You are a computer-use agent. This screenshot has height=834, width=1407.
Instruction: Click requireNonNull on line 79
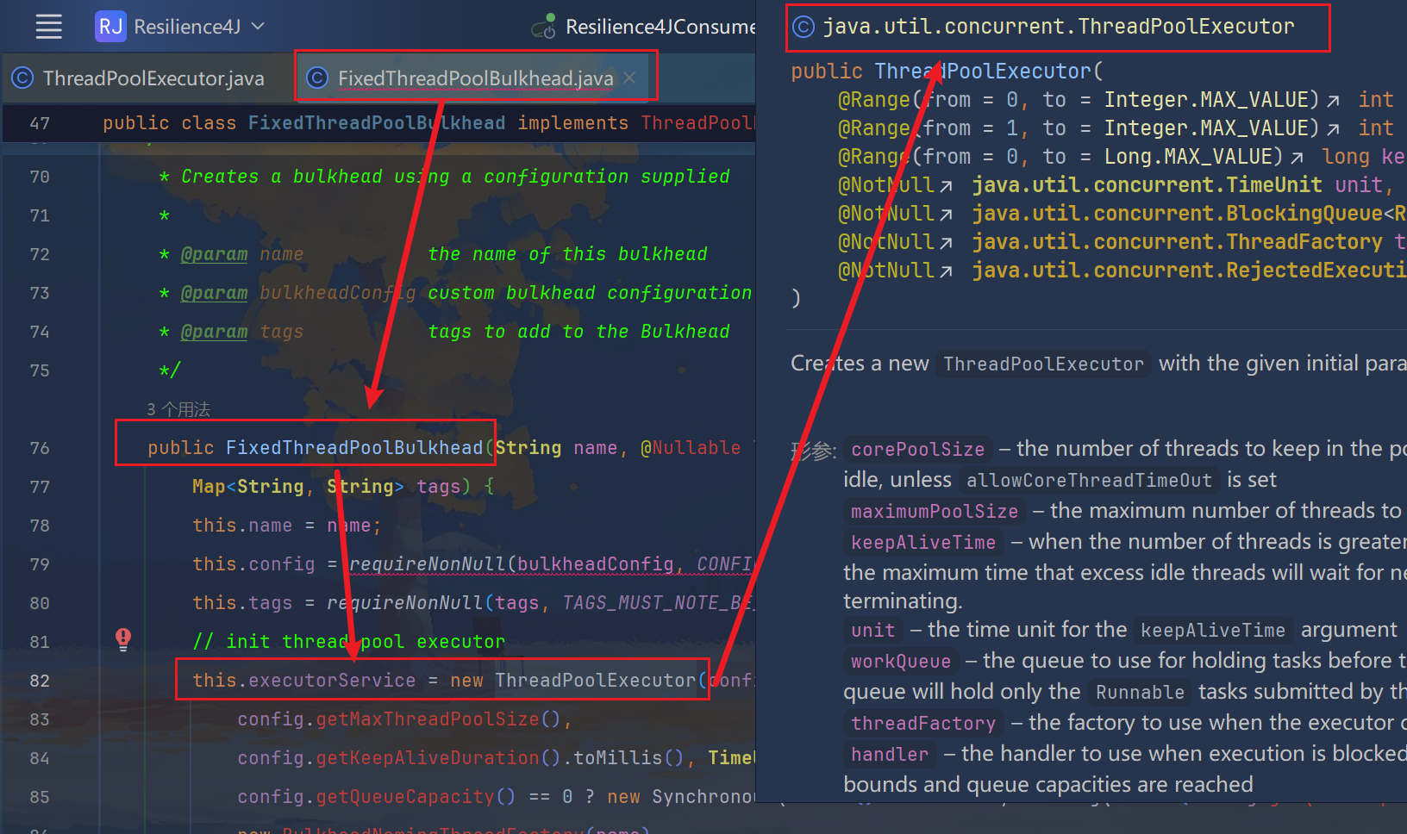click(427, 564)
